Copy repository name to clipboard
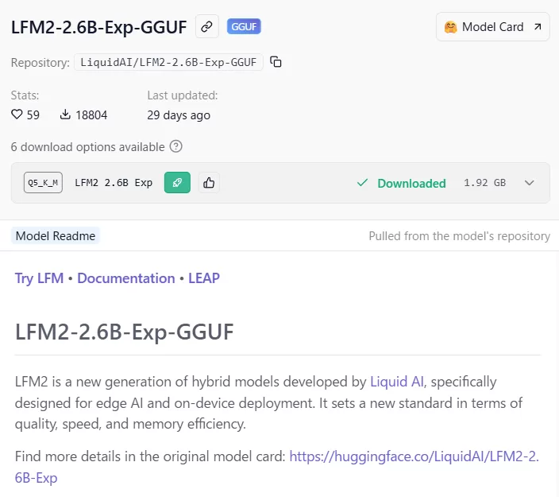 276,62
